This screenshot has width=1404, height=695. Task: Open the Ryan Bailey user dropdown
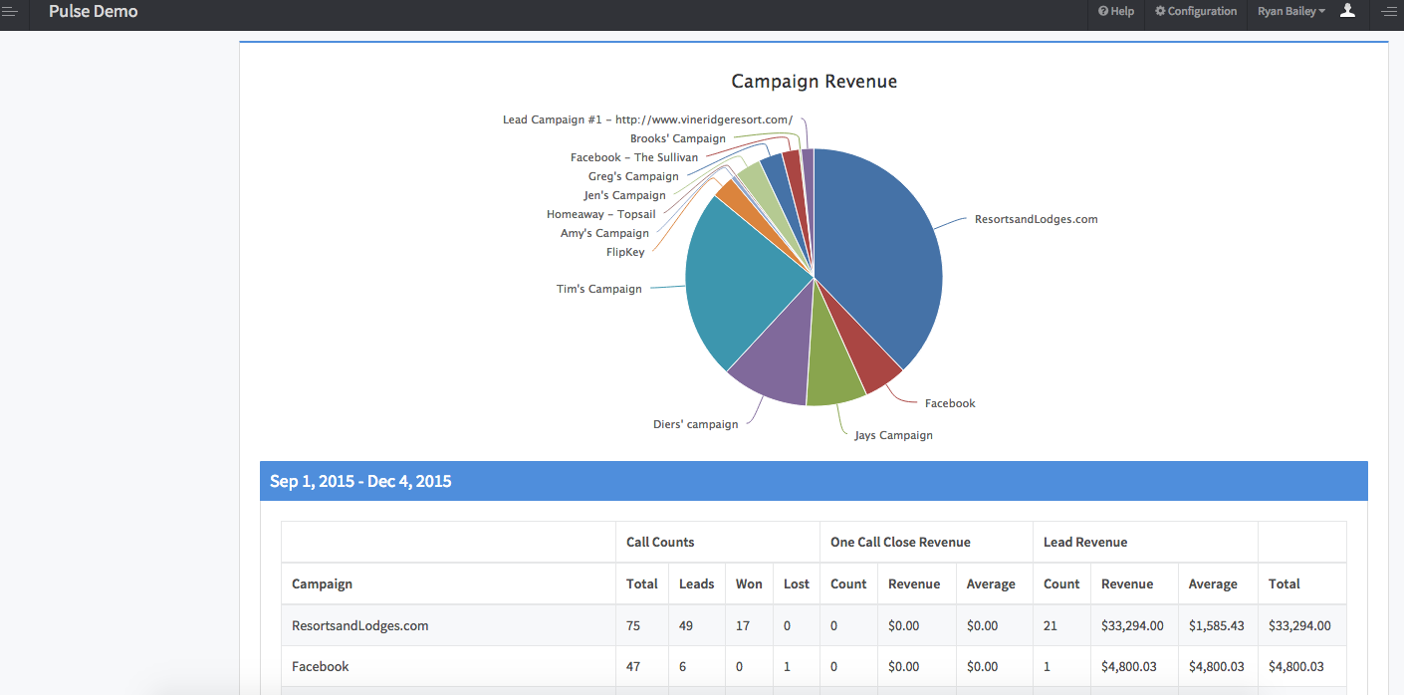coord(1291,11)
